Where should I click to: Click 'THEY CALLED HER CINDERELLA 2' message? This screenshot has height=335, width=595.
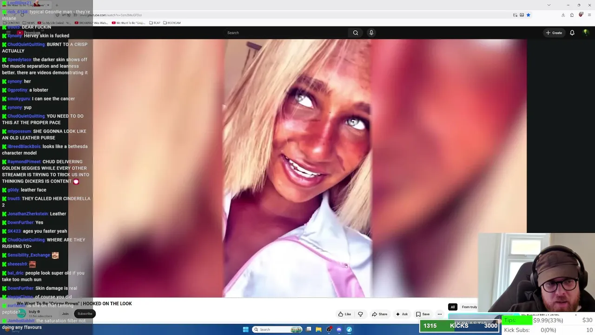click(x=46, y=201)
